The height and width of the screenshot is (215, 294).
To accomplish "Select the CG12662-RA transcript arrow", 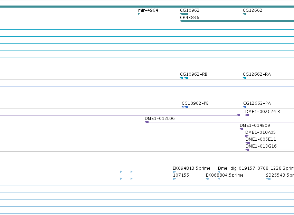I will tap(245, 78).
